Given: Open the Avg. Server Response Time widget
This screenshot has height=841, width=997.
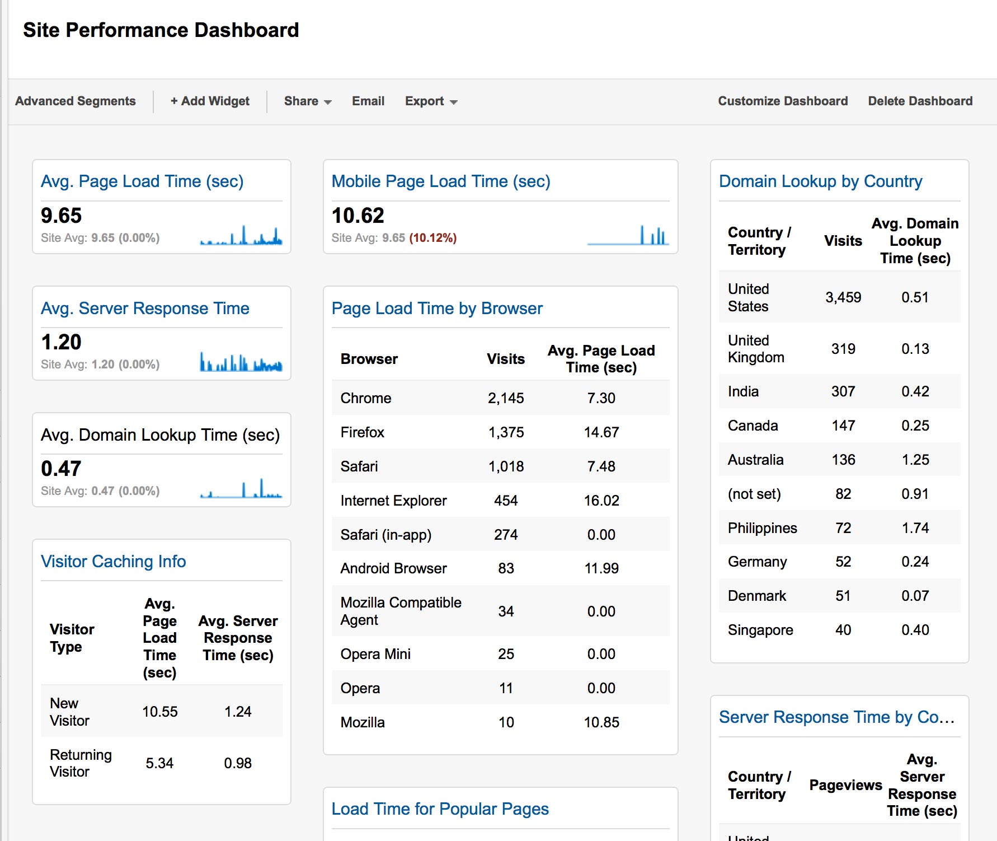Looking at the screenshot, I should coord(145,309).
